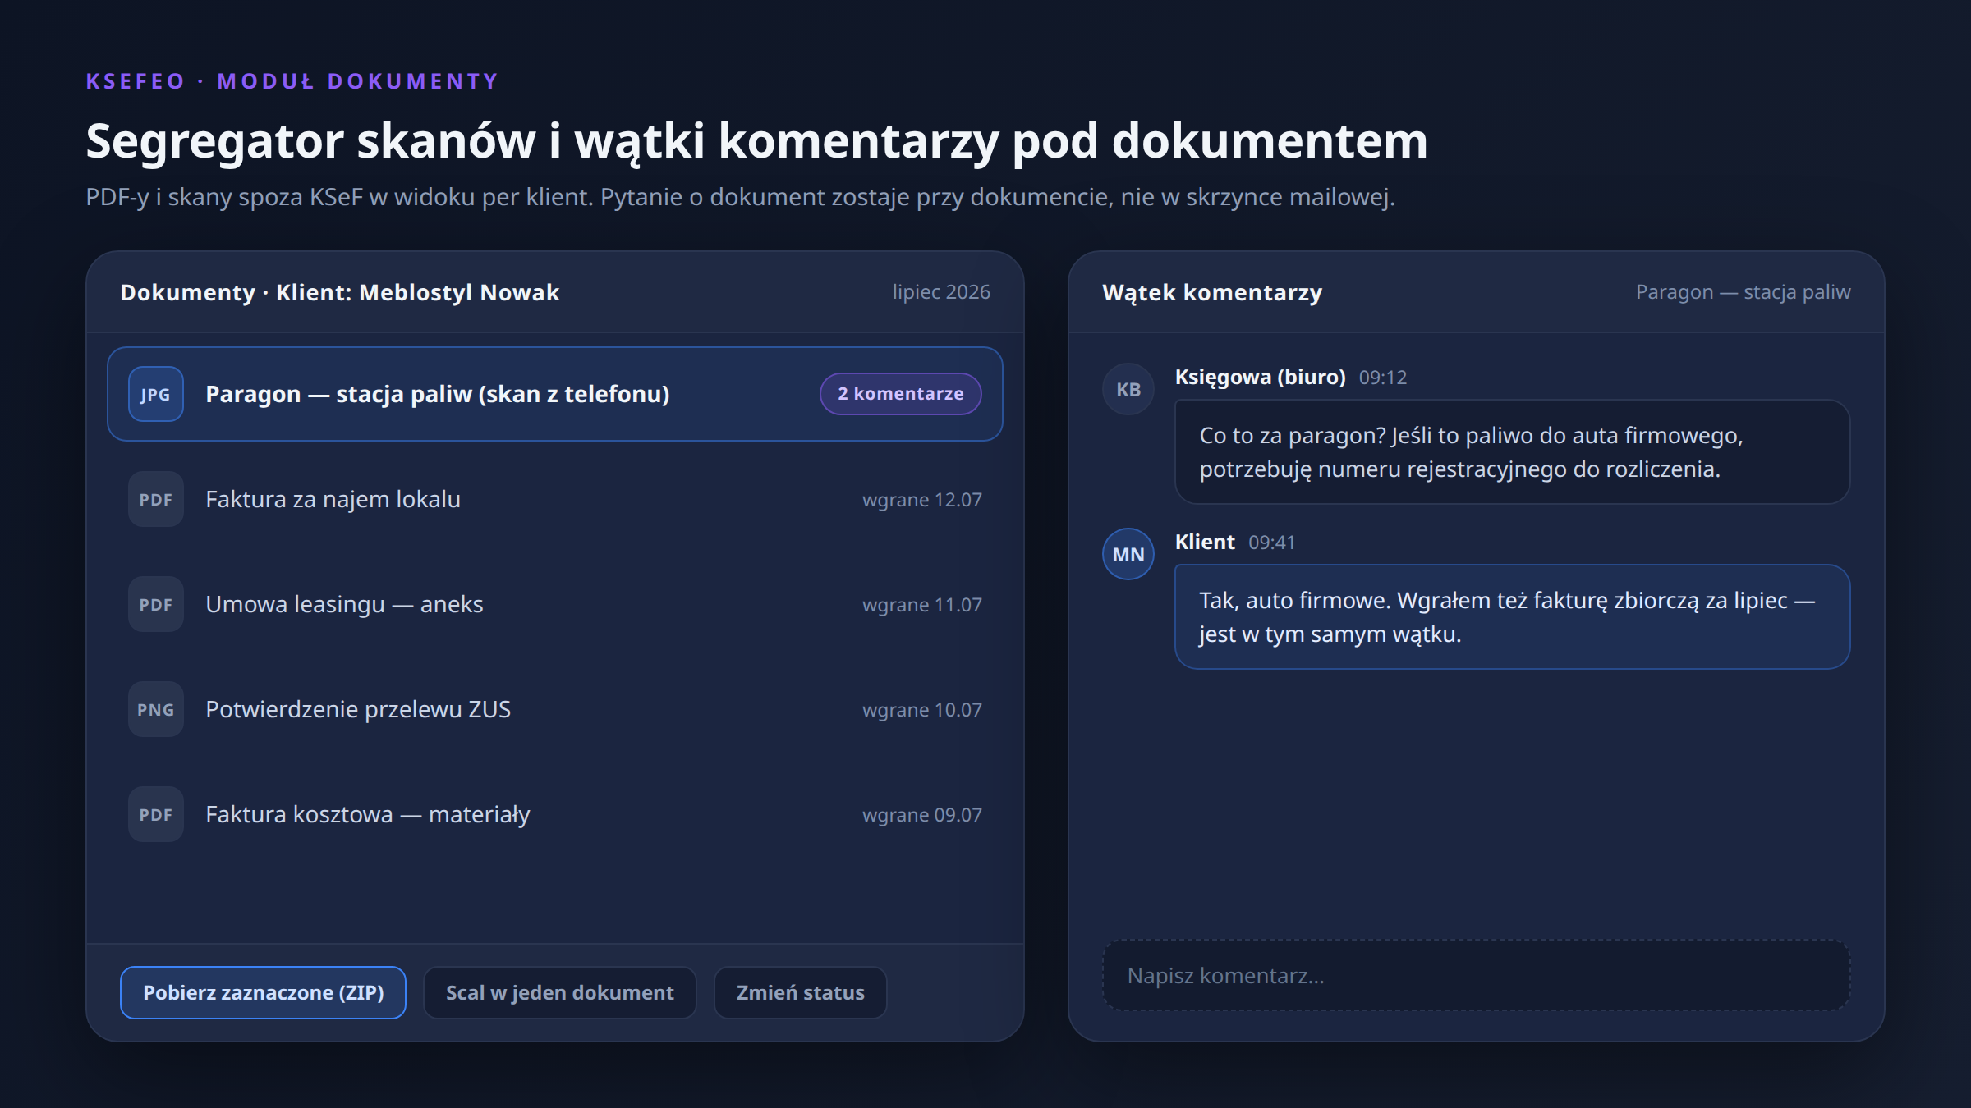The image size is (1971, 1108).
Task: Click the 'Klient' author name
Action: point(1205,542)
